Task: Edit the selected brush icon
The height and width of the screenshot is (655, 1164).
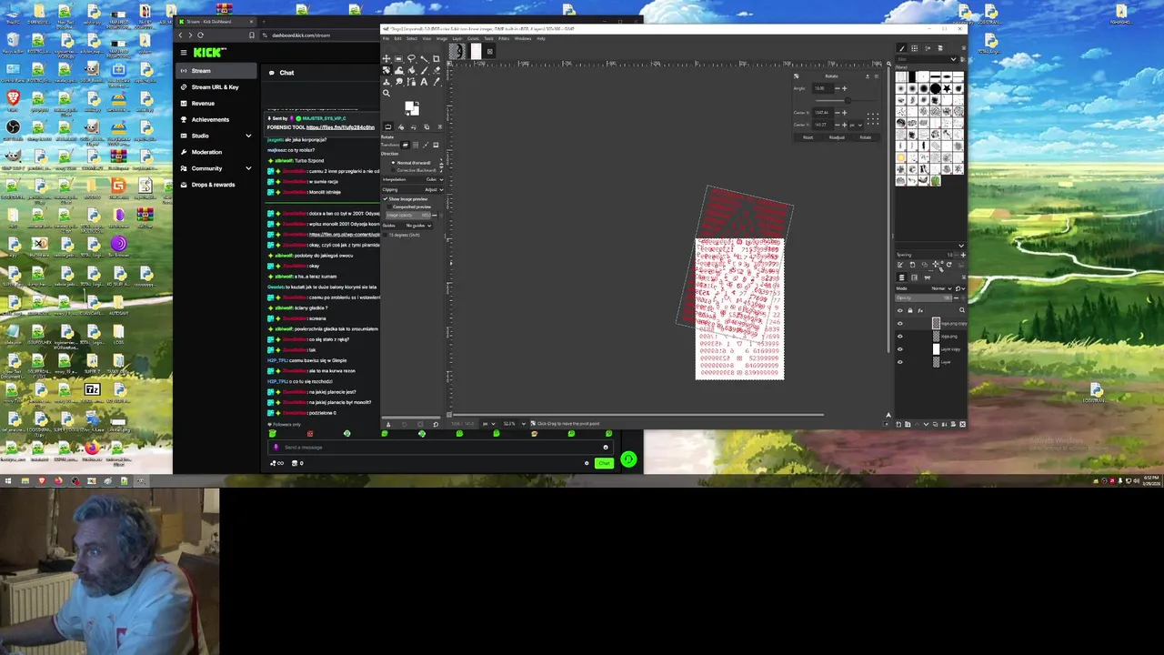Action: [x=899, y=265]
